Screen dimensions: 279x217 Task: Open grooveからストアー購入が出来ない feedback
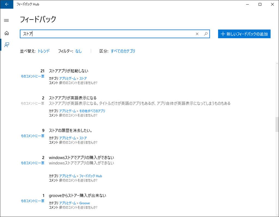tap(77, 196)
